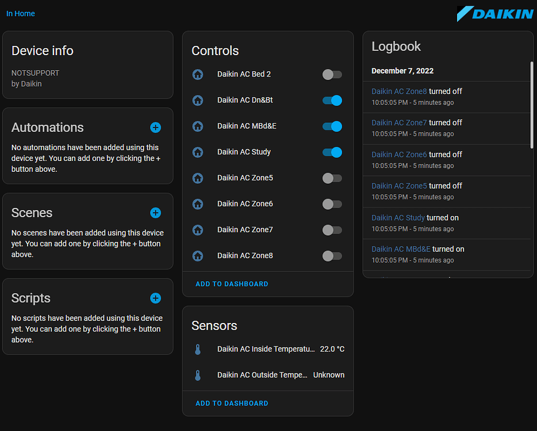Click the home icon beside Daikin AC Bed 2
537x431 pixels.
pyautogui.click(x=198, y=74)
